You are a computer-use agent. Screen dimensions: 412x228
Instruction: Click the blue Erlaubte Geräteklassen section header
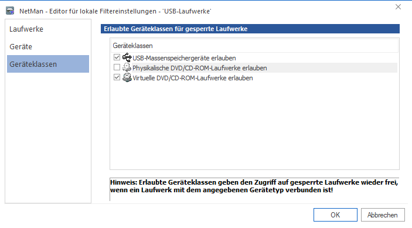point(250,29)
